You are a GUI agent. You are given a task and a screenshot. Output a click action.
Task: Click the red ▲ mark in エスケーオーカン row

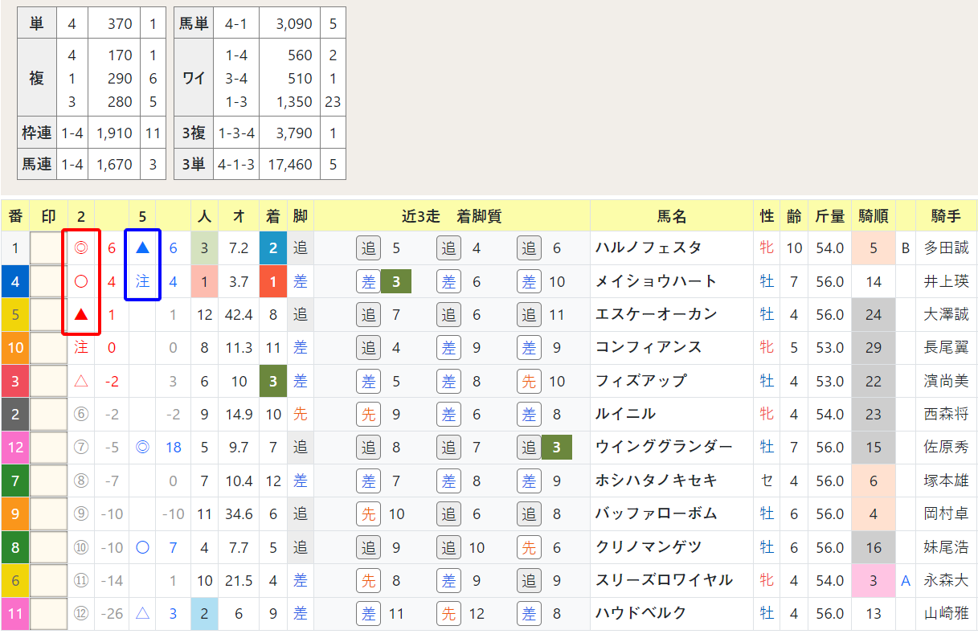(x=81, y=315)
